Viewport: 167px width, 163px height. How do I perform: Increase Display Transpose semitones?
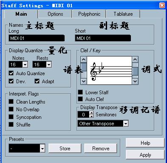coord(91,113)
